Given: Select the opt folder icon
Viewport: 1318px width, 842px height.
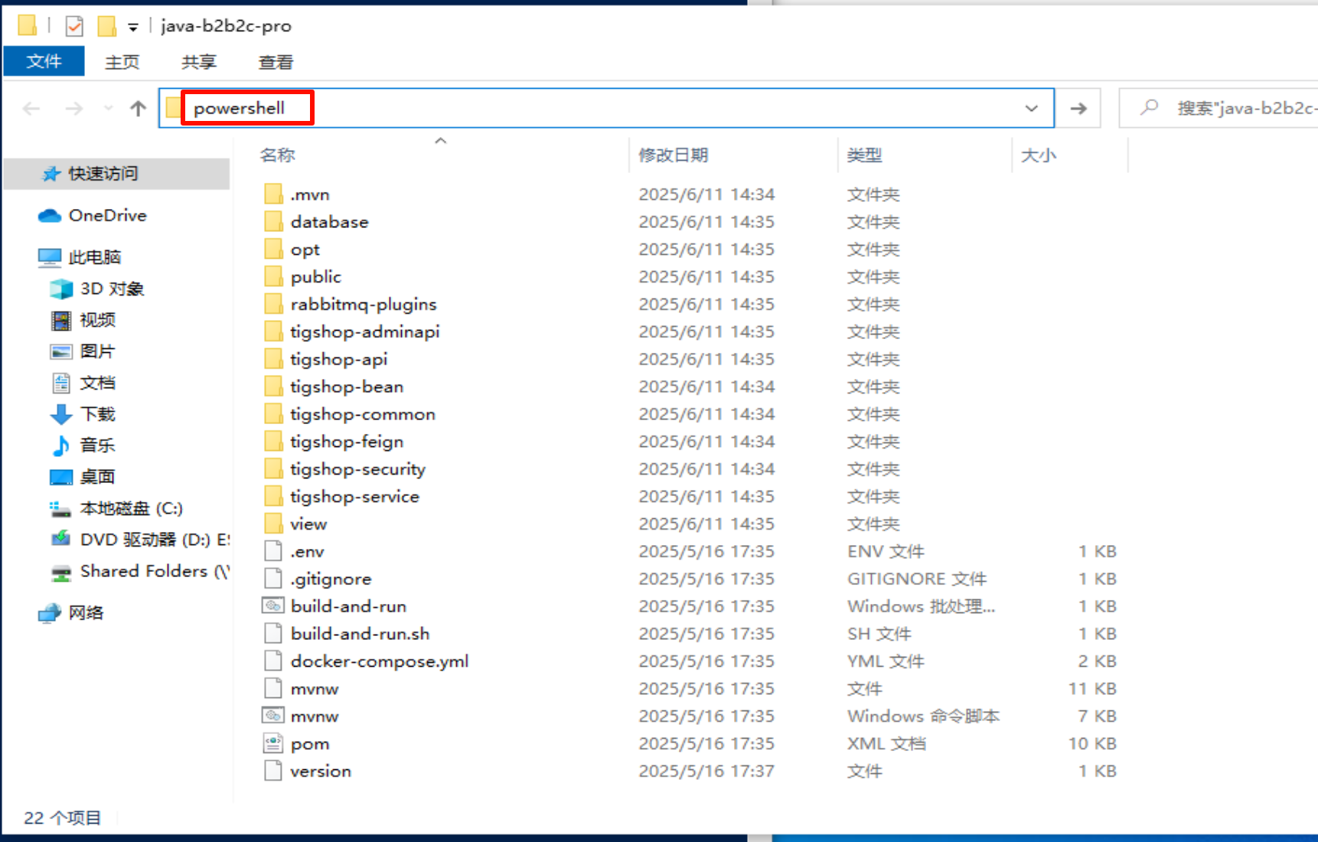Looking at the screenshot, I should 273,250.
